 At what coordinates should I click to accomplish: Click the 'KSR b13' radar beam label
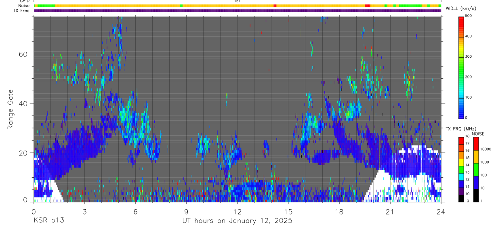[x=48, y=221]
